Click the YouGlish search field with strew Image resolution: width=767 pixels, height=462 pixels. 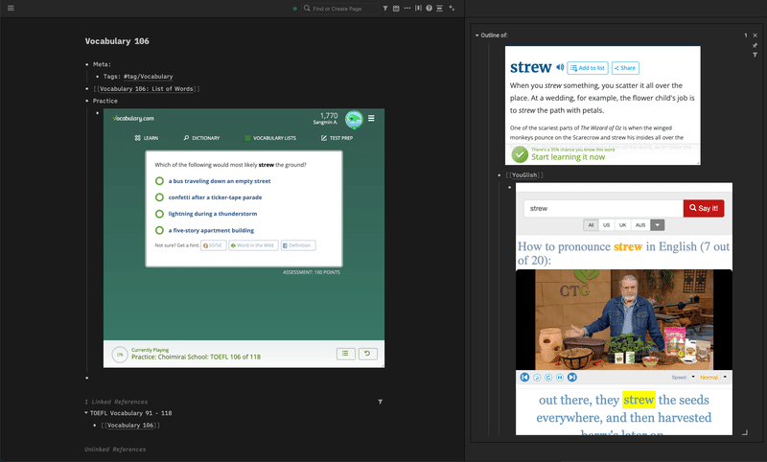click(603, 208)
